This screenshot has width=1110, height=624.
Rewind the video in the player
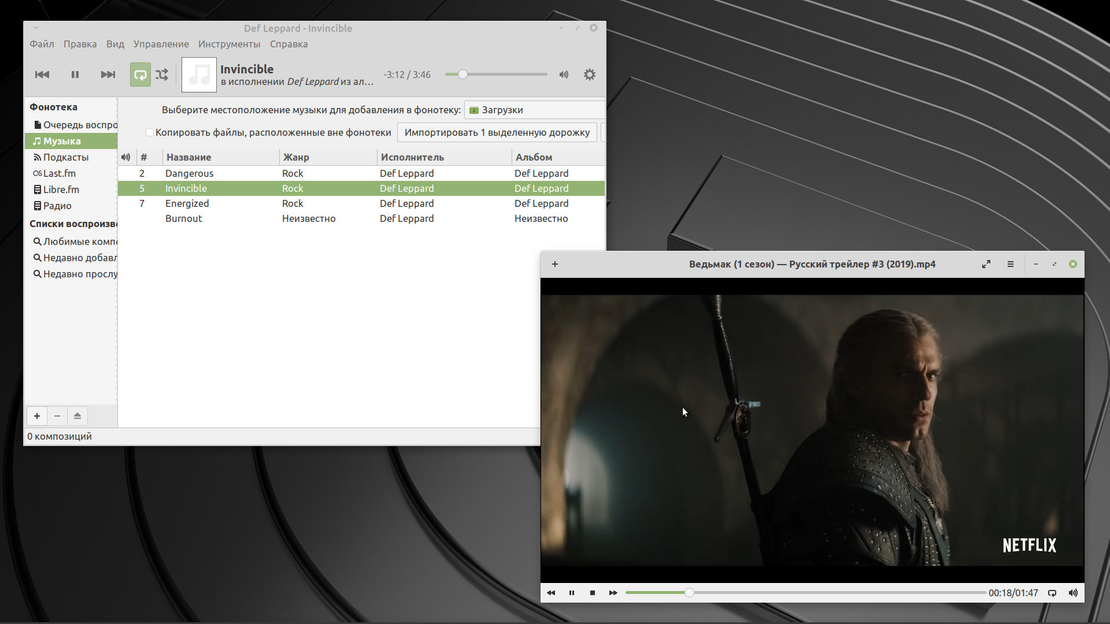pos(551,593)
